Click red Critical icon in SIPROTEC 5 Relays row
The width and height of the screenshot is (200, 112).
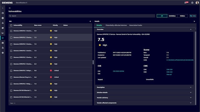click(x=51, y=71)
